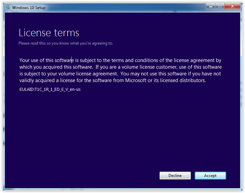Click the EULAID:T1C_1R_1_ED_E_V_en-us text
This screenshot has height=193, width=245.
[50, 89]
